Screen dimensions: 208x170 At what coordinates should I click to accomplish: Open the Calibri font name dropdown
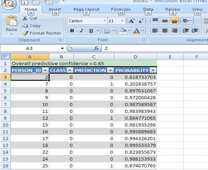tap(104, 21)
